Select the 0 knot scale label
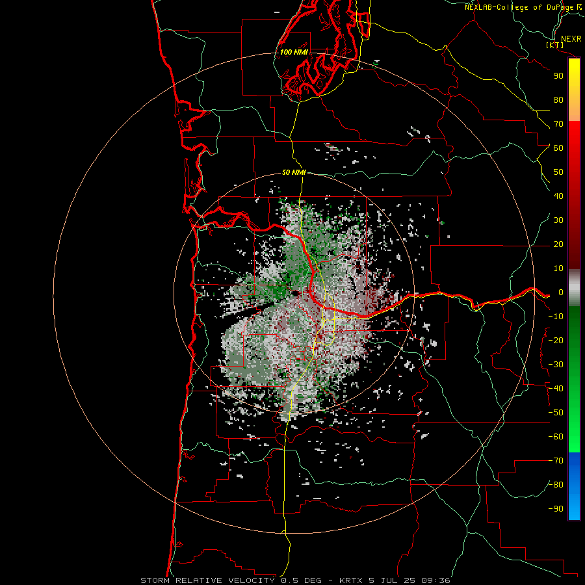The image size is (585, 585). click(560, 292)
